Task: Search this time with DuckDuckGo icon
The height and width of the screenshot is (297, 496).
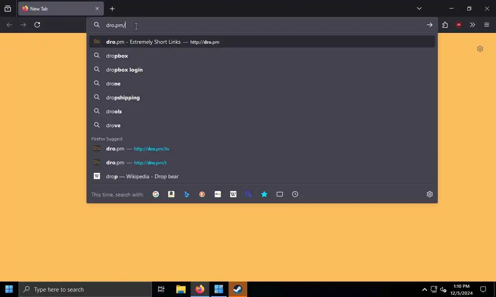Action: [x=202, y=194]
